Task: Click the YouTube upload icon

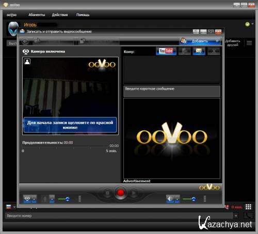Action: click(166, 51)
